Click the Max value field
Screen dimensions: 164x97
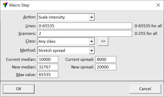coord(48,74)
